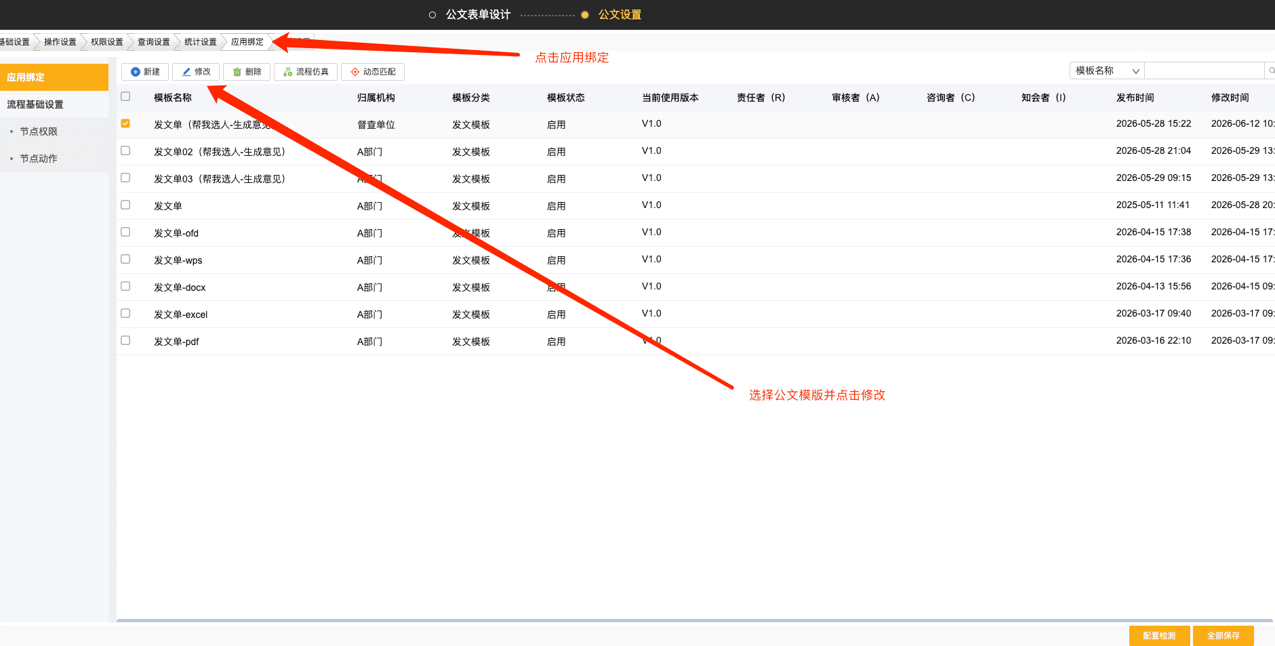Click the template name 发文单-pdf
1275x646 pixels.
pyautogui.click(x=176, y=342)
